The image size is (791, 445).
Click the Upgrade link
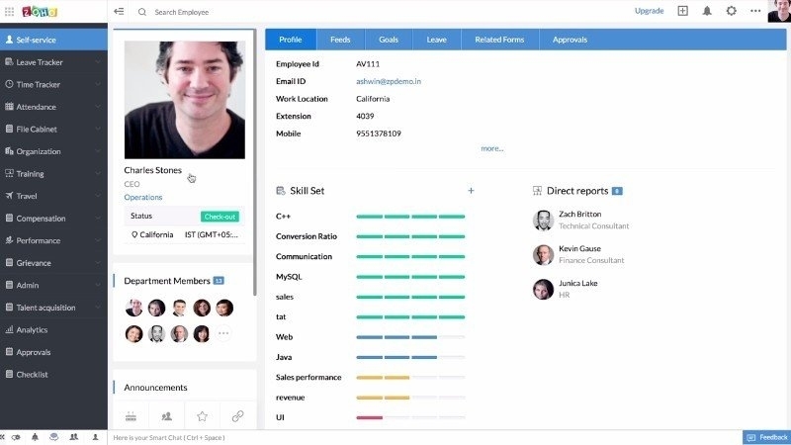point(649,11)
